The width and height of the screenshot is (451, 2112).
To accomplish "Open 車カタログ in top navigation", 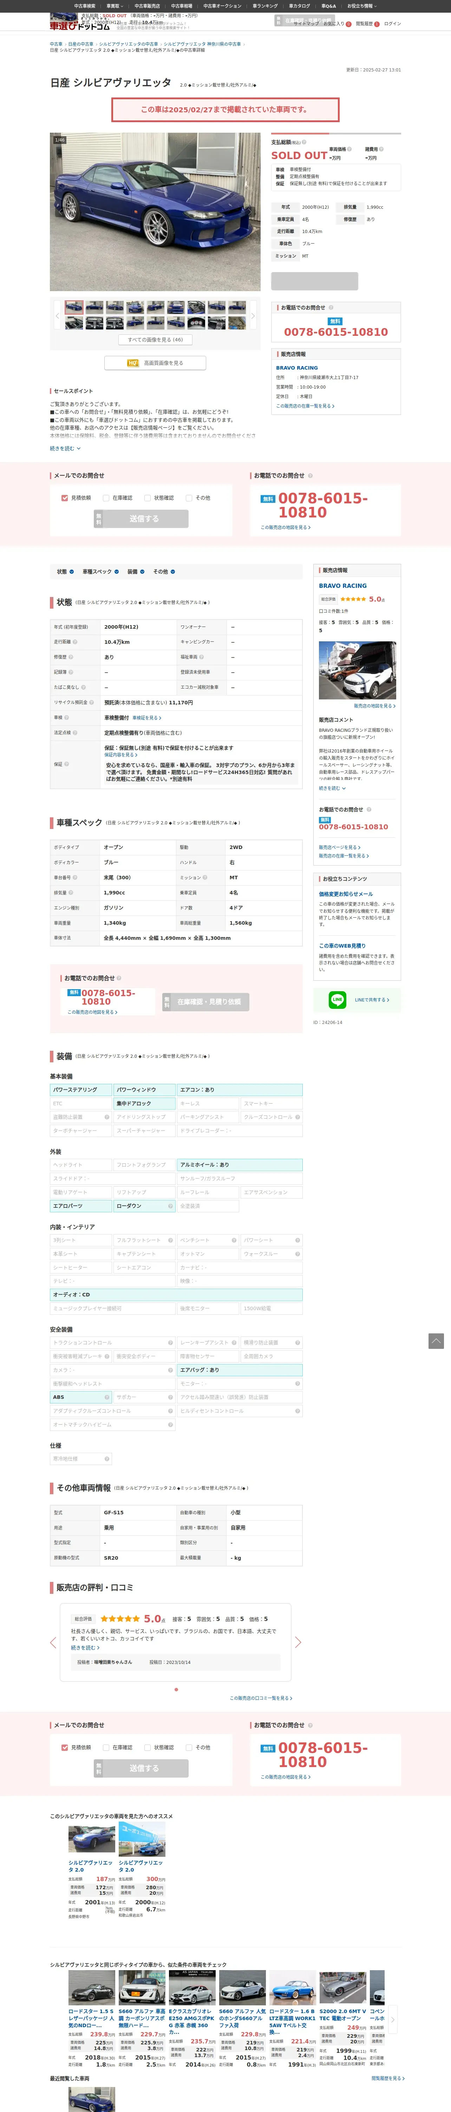I will tap(300, 6).
